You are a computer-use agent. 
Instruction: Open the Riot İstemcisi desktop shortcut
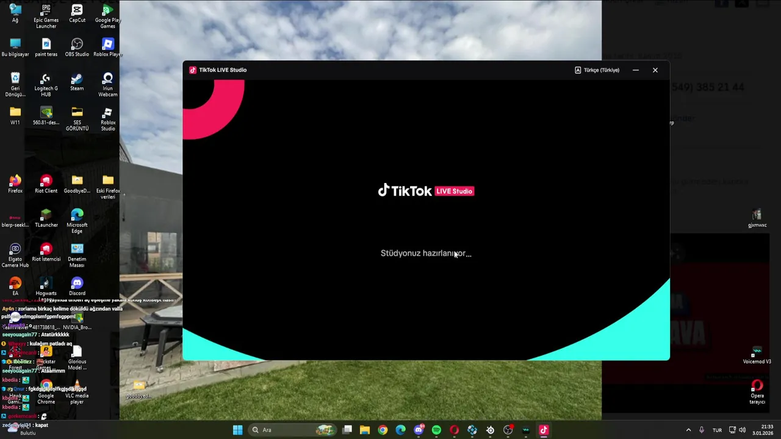46,252
